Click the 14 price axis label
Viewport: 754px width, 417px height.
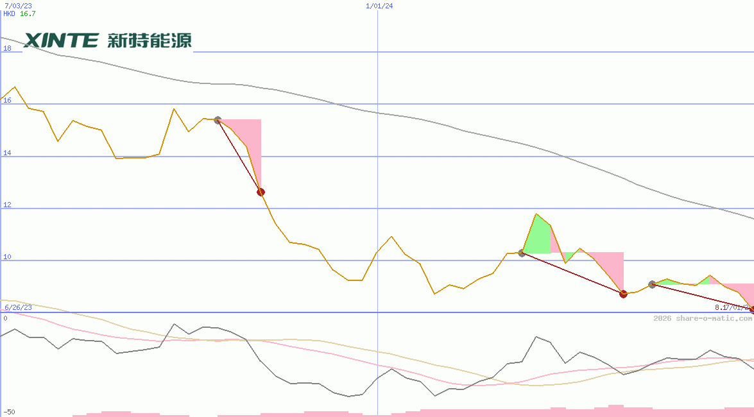7,153
